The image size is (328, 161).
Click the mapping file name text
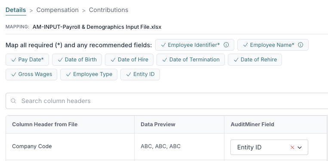pos(97,27)
